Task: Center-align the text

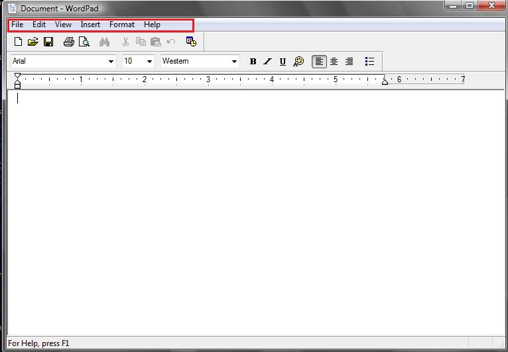Action: (334, 62)
